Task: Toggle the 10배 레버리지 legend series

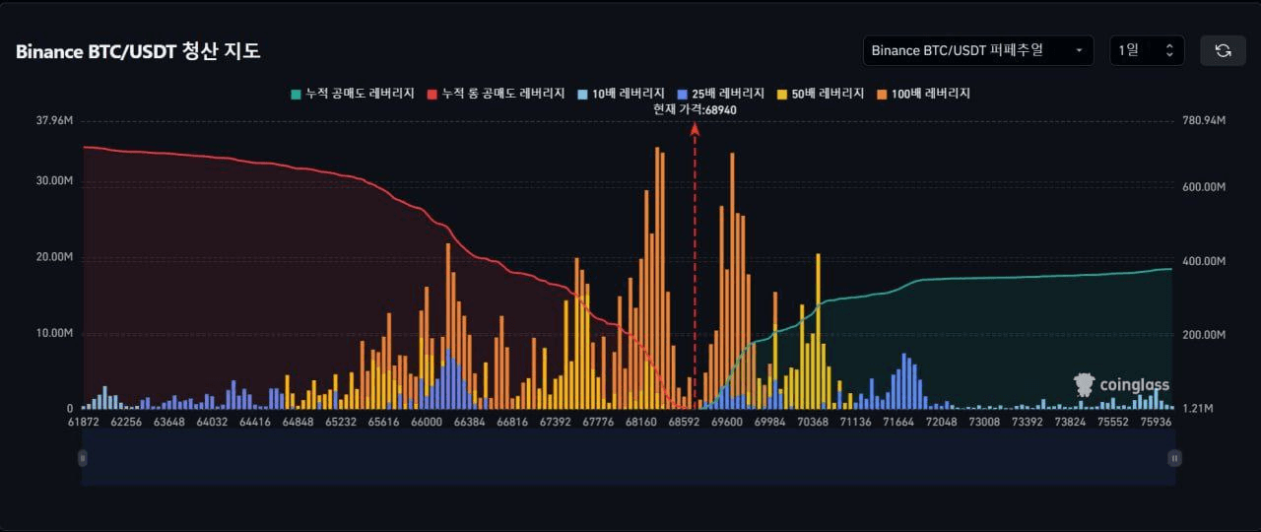Action: coord(582,94)
